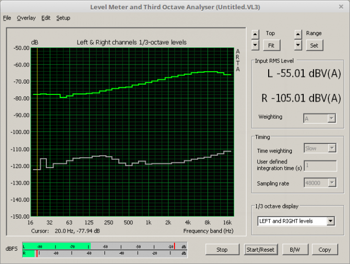Click the user defined integration time field
Screen dimensions: 350x264
pos(320,166)
